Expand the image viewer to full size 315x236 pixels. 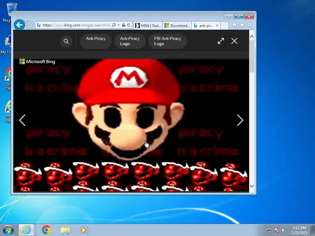pos(221,41)
